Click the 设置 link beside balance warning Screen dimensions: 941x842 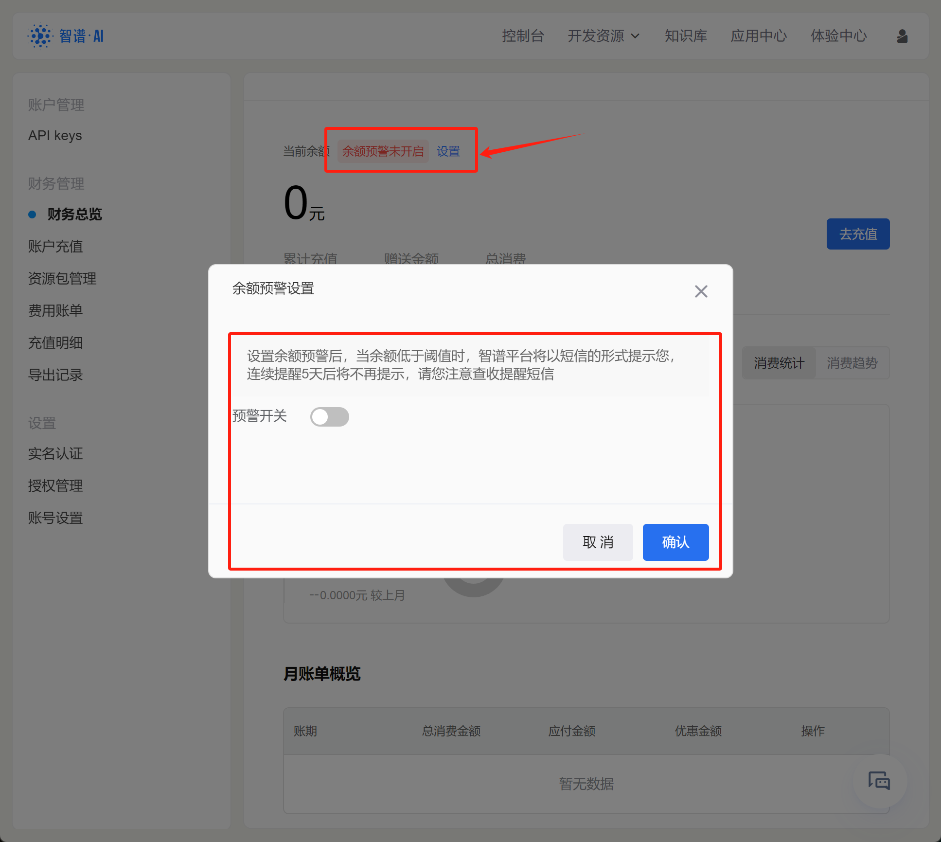coord(448,151)
